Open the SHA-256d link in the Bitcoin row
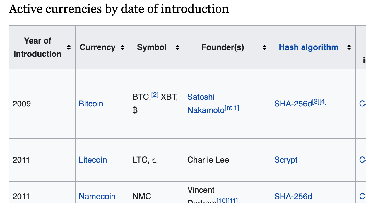 (x=293, y=104)
